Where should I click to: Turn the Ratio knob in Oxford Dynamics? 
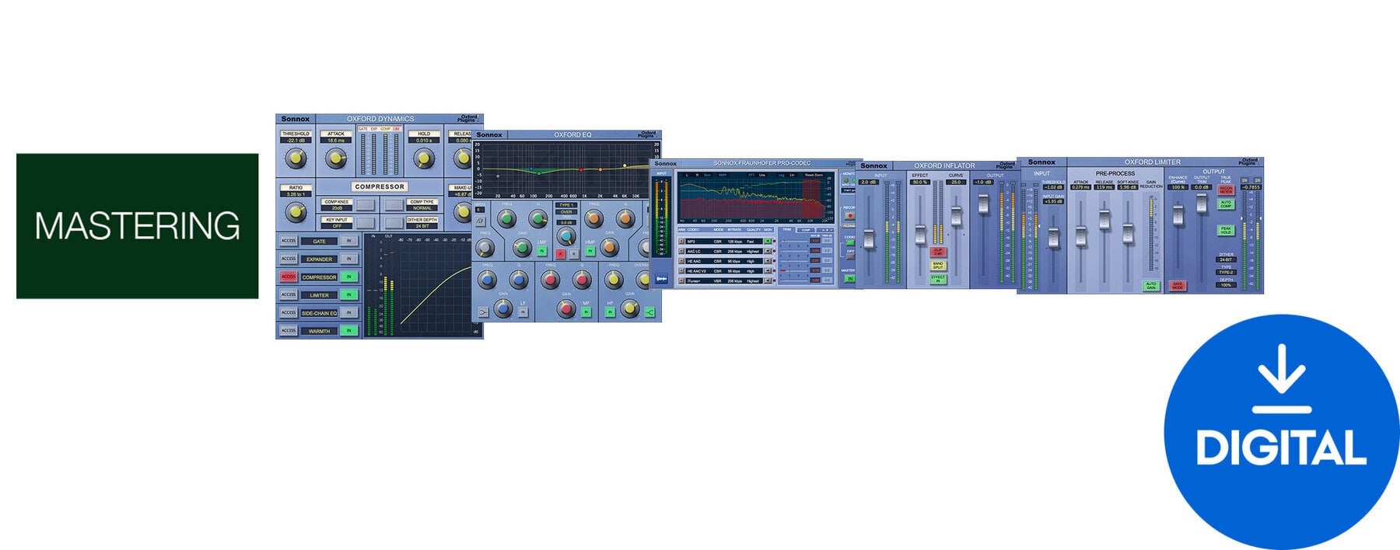click(x=296, y=212)
